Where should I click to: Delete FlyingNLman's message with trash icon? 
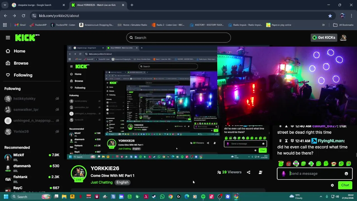(x=280, y=141)
